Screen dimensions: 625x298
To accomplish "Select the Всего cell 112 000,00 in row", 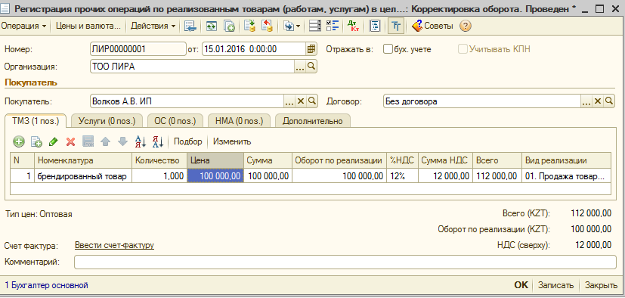I will pos(497,176).
